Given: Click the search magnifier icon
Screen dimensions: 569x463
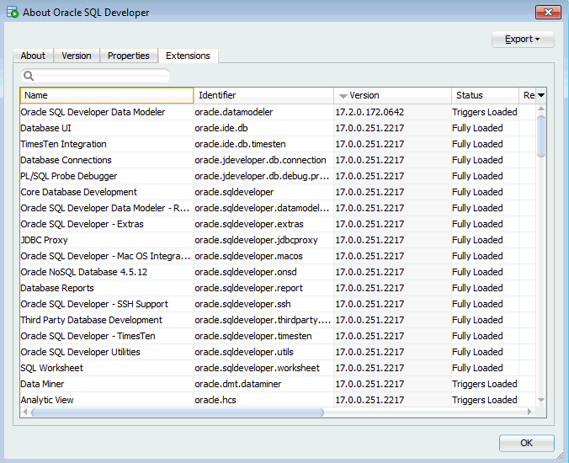Looking at the screenshot, I should pyautogui.click(x=29, y=76).
